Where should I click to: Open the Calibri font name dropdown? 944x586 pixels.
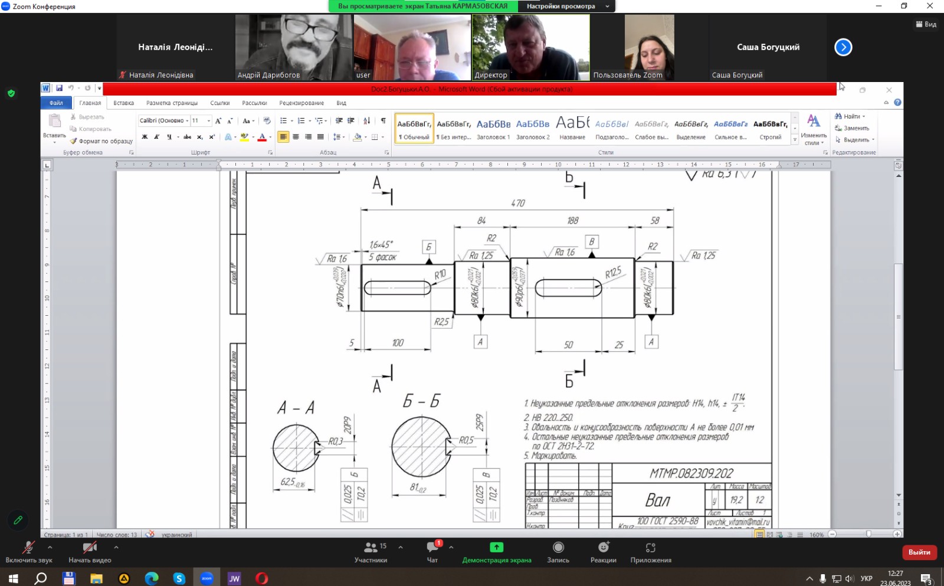[187, 121]
